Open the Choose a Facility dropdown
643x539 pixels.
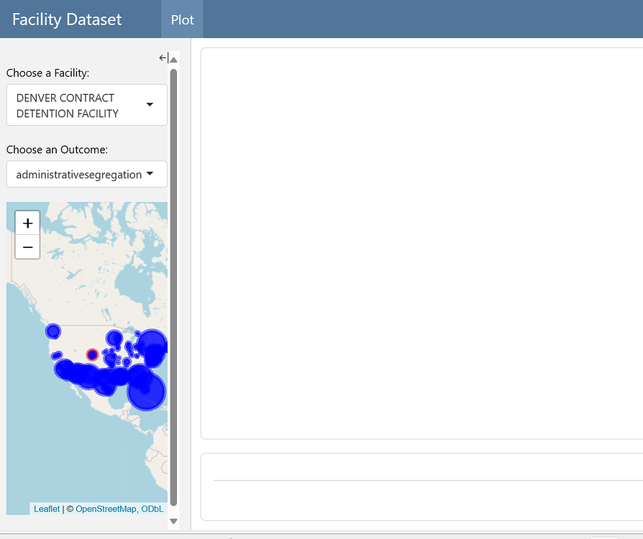pos(86,105)
